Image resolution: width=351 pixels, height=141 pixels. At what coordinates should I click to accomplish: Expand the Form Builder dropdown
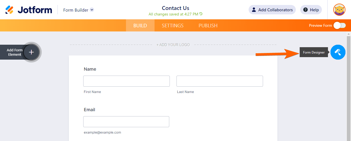click(92, 10)
